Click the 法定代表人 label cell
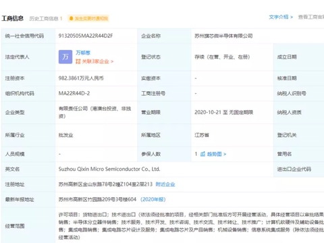324x243 pixels. coord(28,57)
